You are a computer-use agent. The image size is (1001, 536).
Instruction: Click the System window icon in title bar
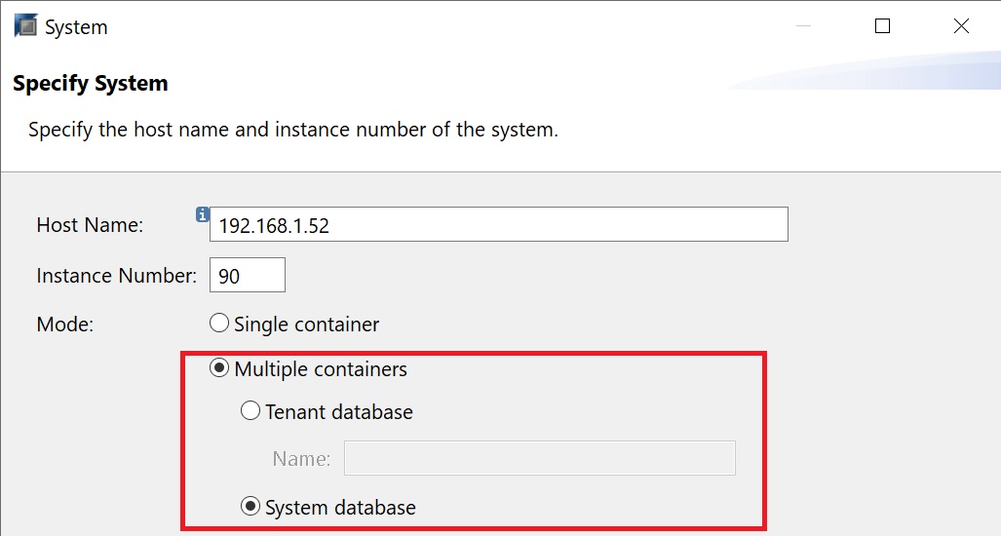(x=25, y=26)
